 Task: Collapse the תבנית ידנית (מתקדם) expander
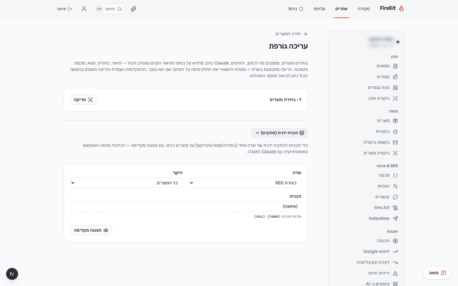click(x=280, y=133)
